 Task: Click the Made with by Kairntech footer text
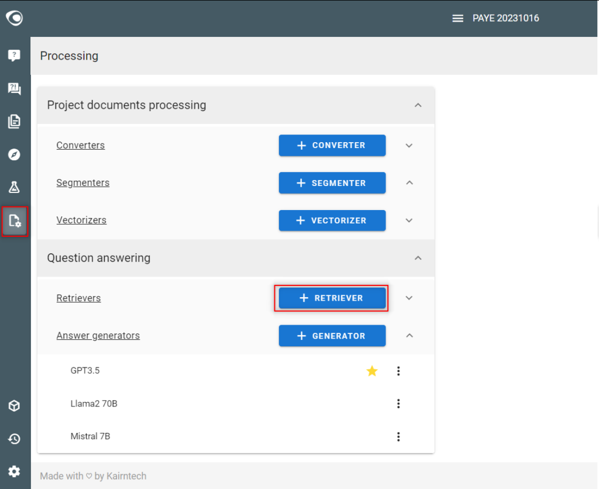[x=93, y=476]
